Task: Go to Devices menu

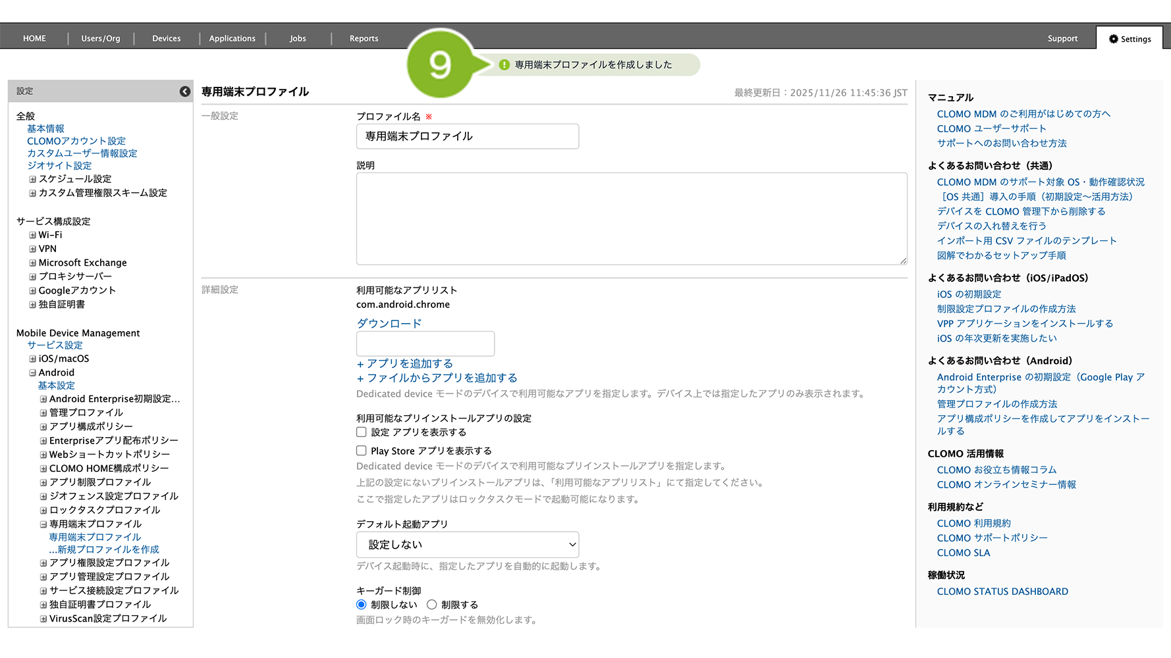Action: click(x=166, y=39)
